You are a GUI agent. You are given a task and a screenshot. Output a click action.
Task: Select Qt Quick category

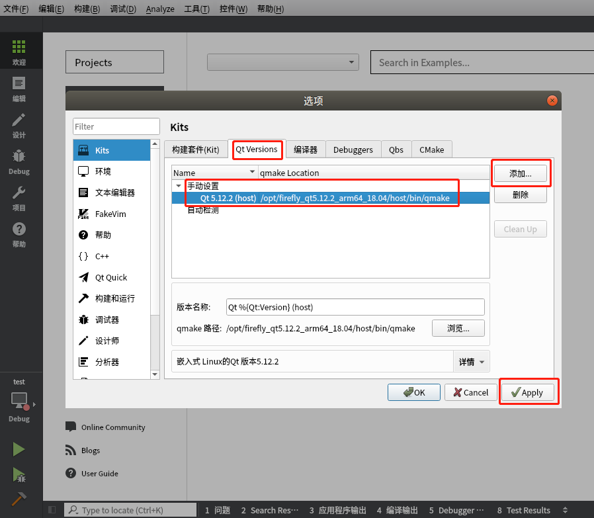pos(112,277)
